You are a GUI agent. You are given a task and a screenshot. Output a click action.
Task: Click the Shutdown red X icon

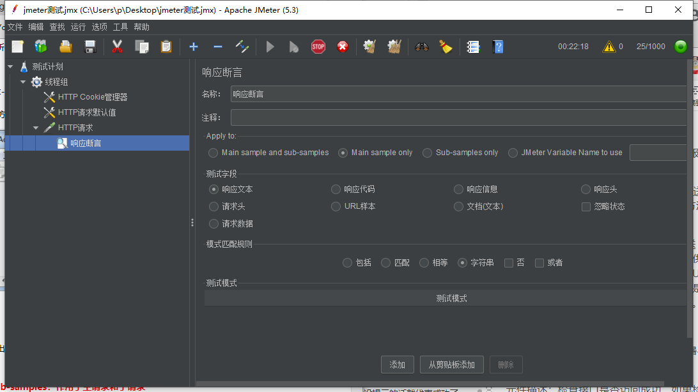click(x=343, y=47)
